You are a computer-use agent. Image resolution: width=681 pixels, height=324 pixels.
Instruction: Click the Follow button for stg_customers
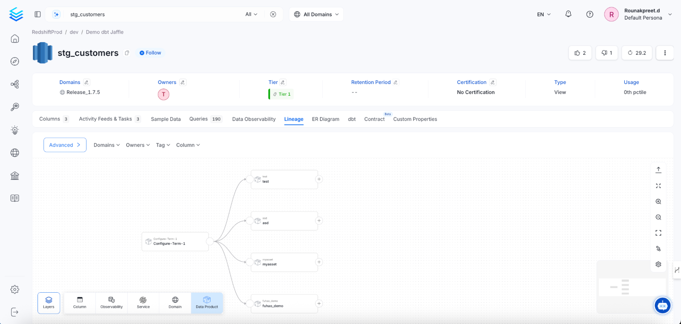click(150, 52)
